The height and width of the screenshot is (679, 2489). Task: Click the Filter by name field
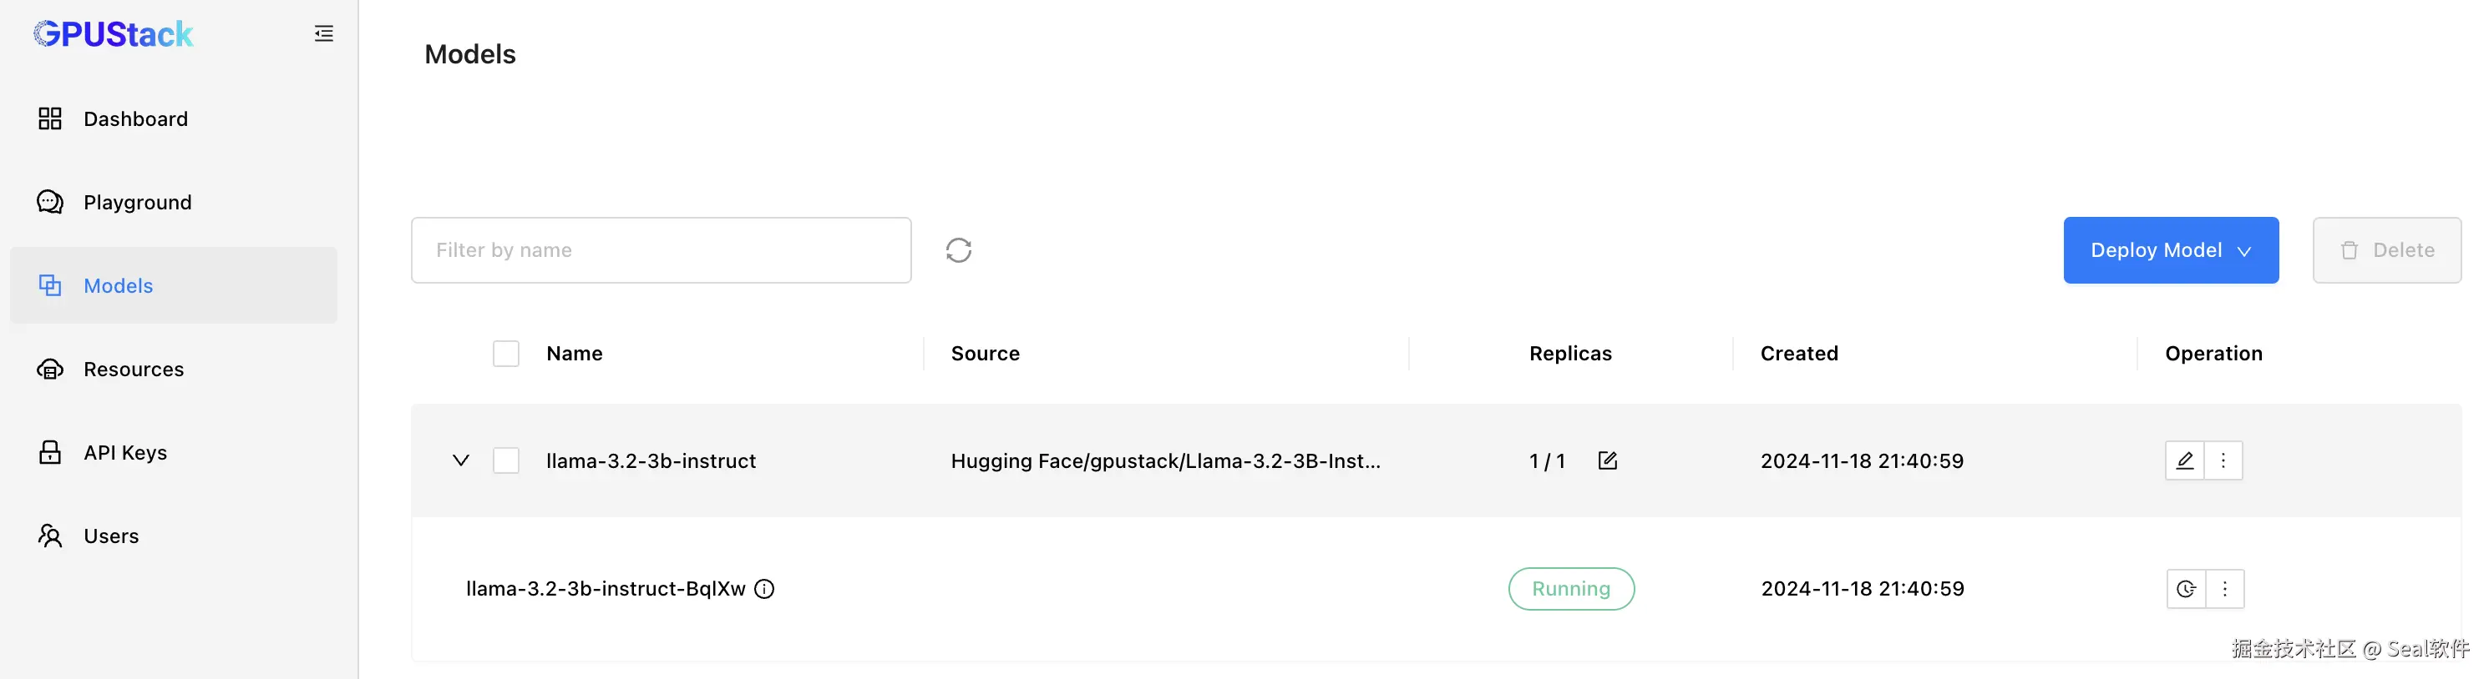pos(661,249)
